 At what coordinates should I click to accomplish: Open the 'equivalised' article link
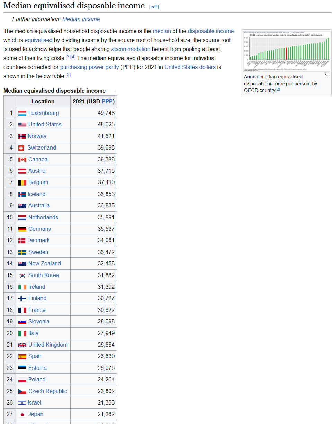pyautogui.click(x=38, y=40)
